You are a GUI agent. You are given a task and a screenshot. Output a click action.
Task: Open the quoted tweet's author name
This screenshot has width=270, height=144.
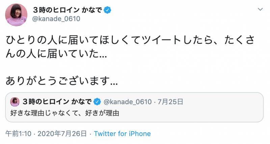(x=57, y=101)
